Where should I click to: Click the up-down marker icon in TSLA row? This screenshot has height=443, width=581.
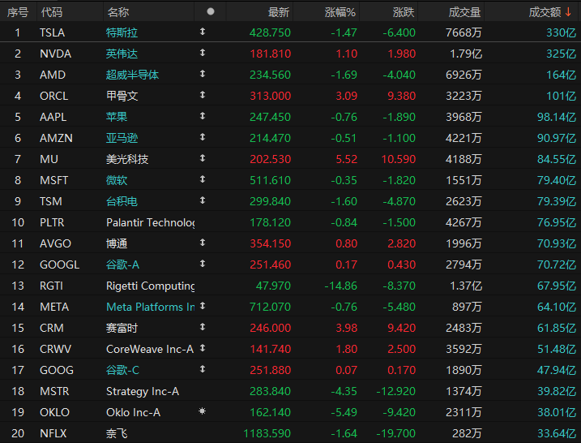[203, 32]
